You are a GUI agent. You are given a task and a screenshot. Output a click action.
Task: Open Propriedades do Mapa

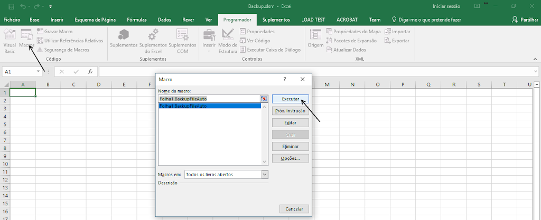353,31
